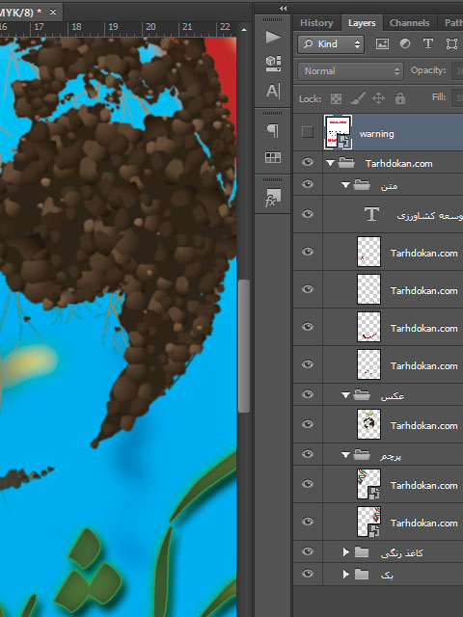Click the عکس group folder icon
Screen dimensions: 463x617
point(362,394)
